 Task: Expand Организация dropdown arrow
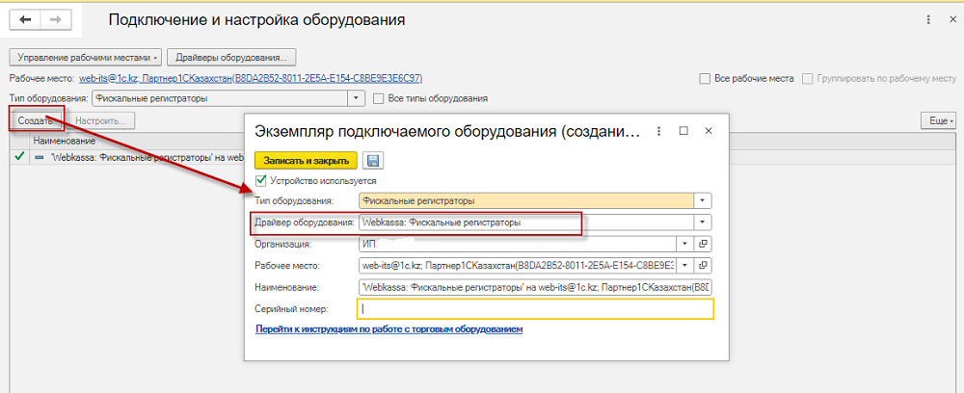click(685, 245)
